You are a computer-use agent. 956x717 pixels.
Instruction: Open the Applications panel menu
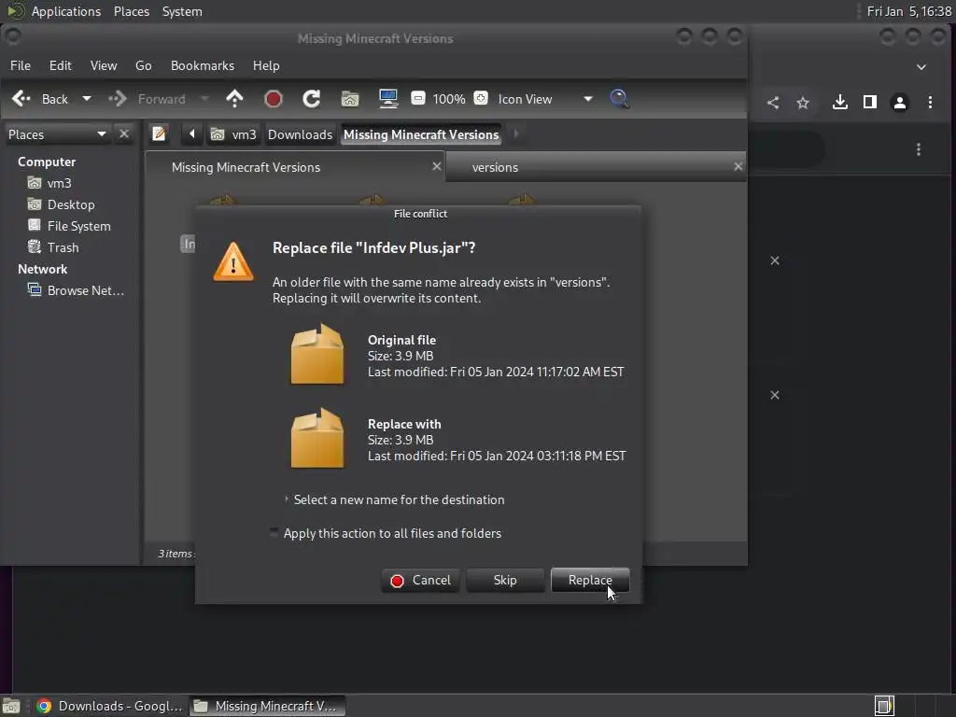click(54, 11)
